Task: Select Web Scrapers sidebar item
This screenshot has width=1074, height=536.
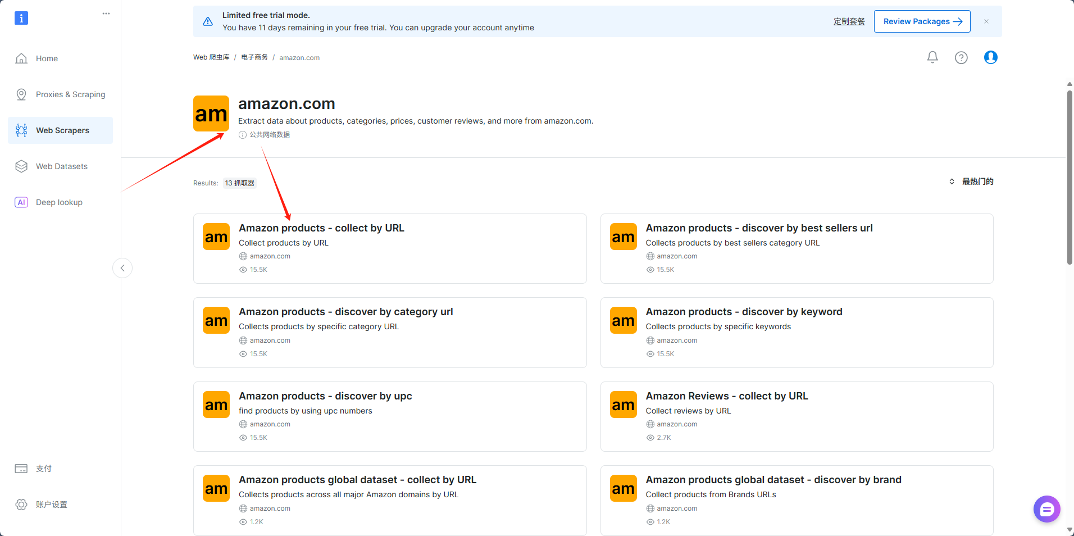Action: point(61,130)
